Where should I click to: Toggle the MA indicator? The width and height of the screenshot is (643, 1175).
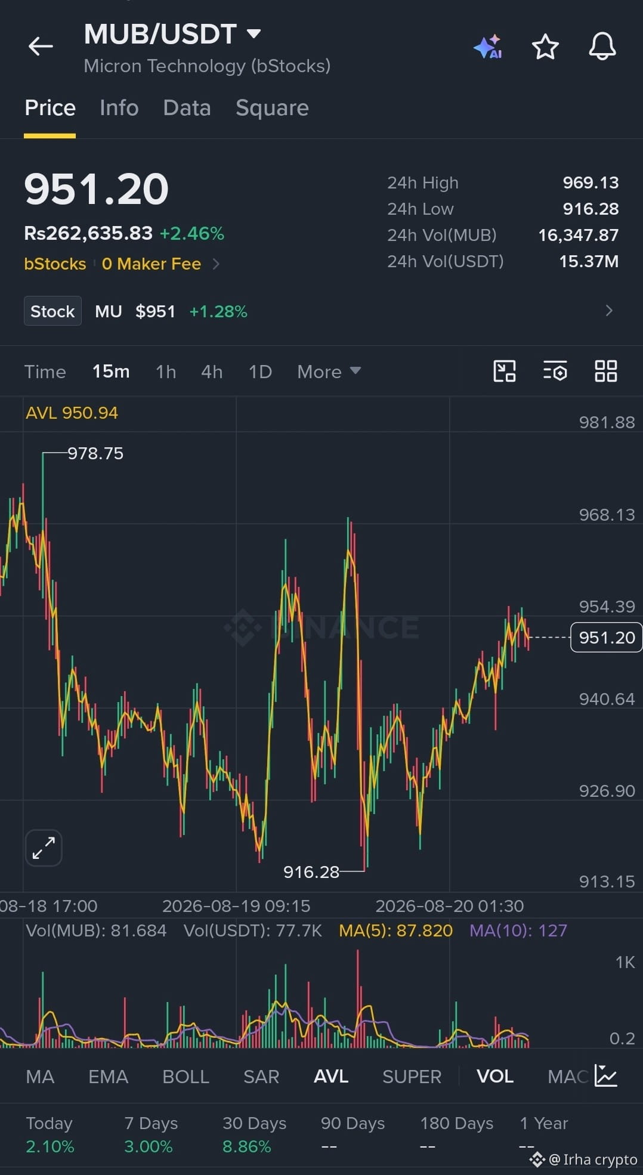(40, 1077)
